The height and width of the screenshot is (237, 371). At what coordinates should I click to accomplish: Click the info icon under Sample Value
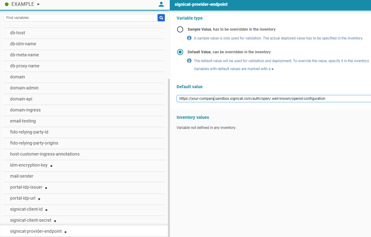tap(189, 38)
